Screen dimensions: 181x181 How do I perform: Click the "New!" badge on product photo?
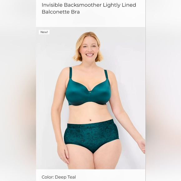click(44, 32)
